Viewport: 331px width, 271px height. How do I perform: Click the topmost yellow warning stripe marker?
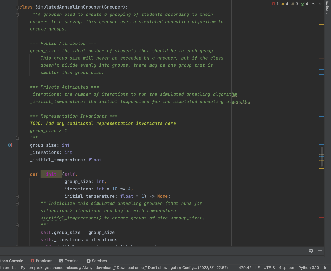coord(322,24)
